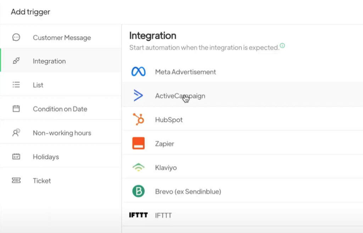Image resolution: width=363 pixels, height=233 pixels.
Task: Select the Non-working hours trigger category
Action: pos(62,133)
